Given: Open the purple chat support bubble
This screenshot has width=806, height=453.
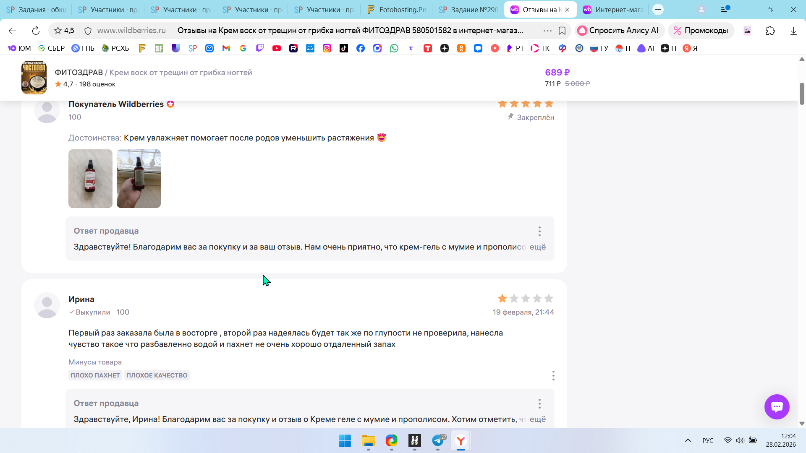Looking at the screenshot, I should [x=777, y=406].
